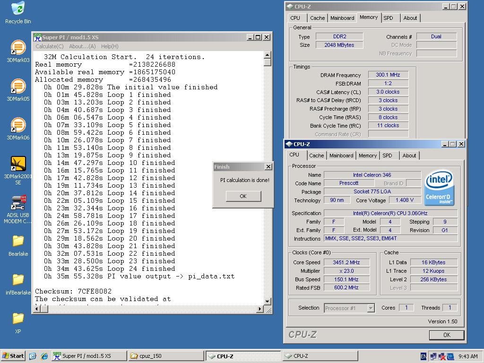
Task: Select Mainboard tab in back CPU-Z window
Action: point(342,18)
